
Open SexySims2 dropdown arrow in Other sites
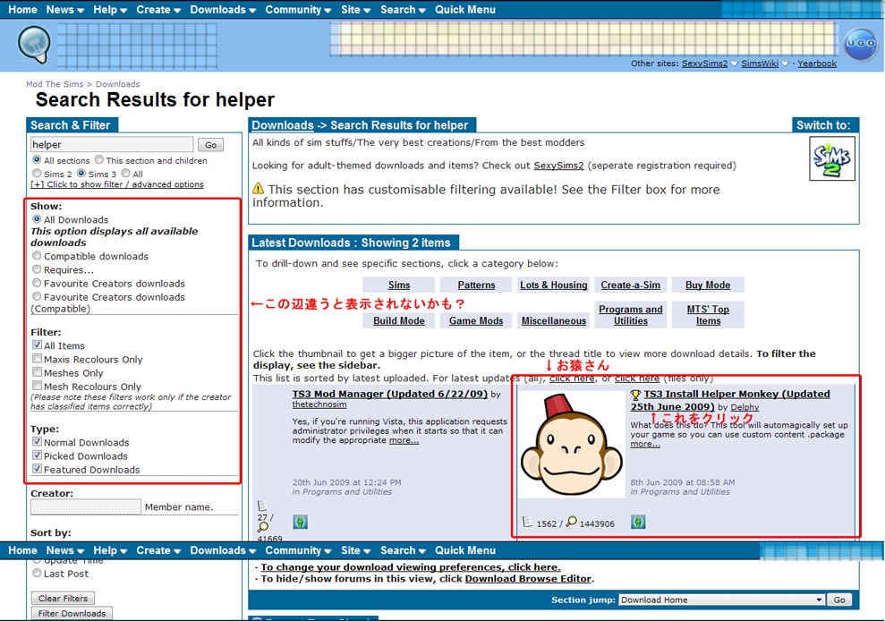735,64
